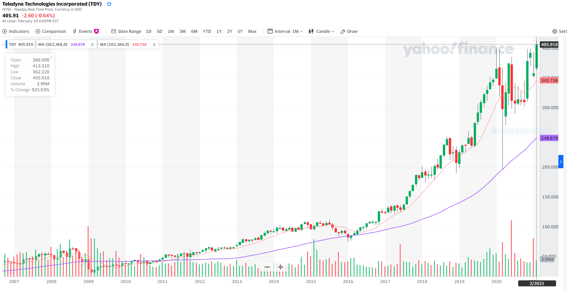Remove the MA 50 indicator
567x291 pixels.
pyautogui.click(x=92, y=44)
